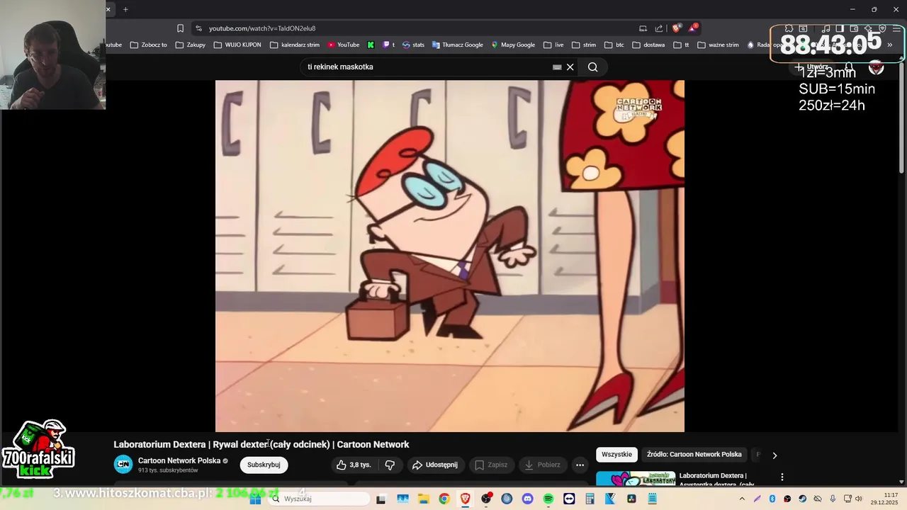Dislike the video with thumbs-down icon
Image resolution: width=907 pixels, height=510 pixels.
point(390,465)
